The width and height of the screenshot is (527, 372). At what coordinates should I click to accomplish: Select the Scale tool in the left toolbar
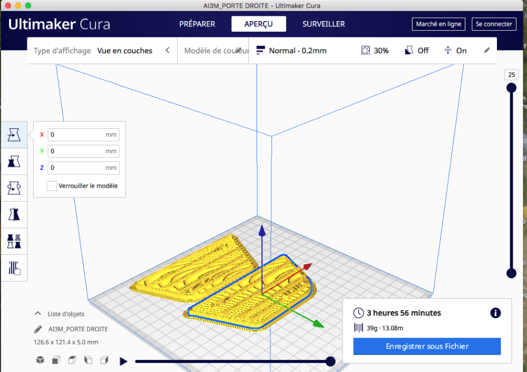[x=14, y=161]
